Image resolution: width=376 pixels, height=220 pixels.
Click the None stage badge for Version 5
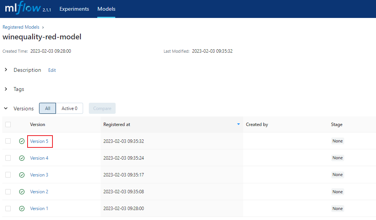point(337,141)
